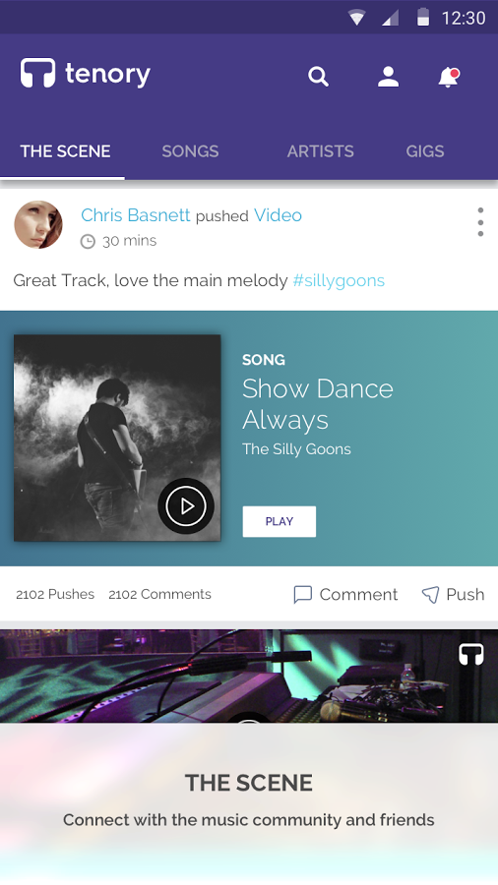Click the white PLAY button
The image size is (498, 885).
(280, 521)
